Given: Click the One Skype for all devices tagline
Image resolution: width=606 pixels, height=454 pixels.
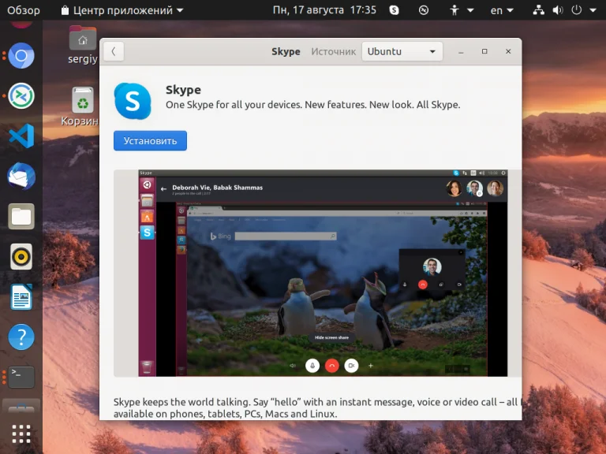Looking at the screenshot, I should tap(312, 105).
